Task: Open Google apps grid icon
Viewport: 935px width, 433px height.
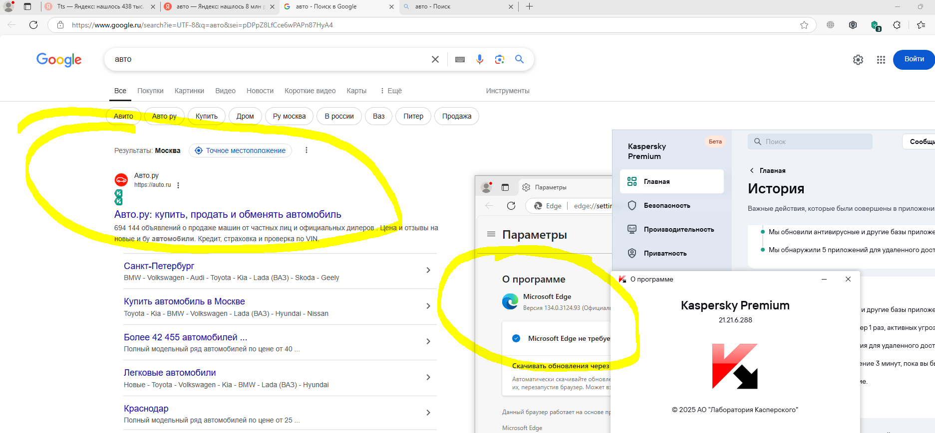Action: coord(881,60)
